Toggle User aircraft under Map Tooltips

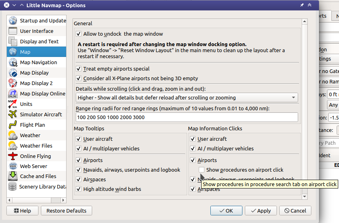click(79, 139)
